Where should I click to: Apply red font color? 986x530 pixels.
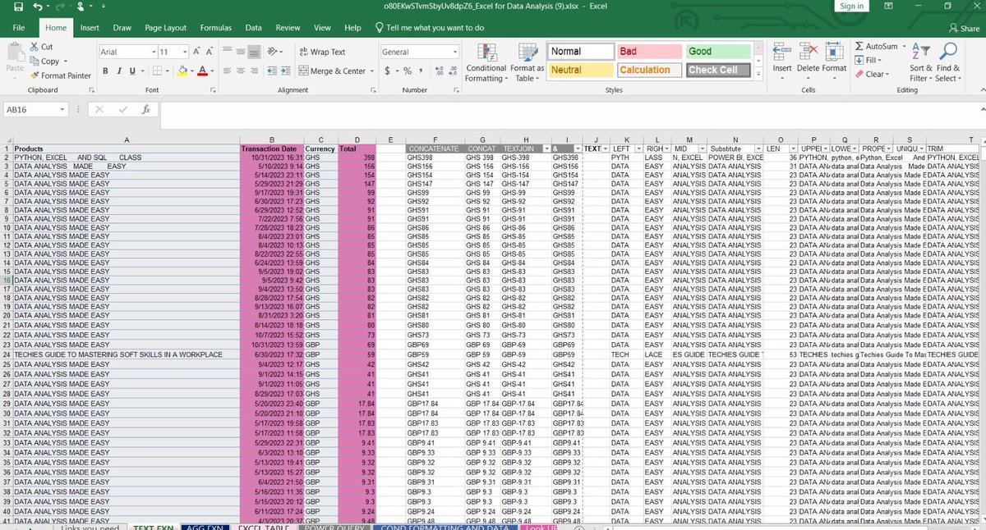click(202, 71)
